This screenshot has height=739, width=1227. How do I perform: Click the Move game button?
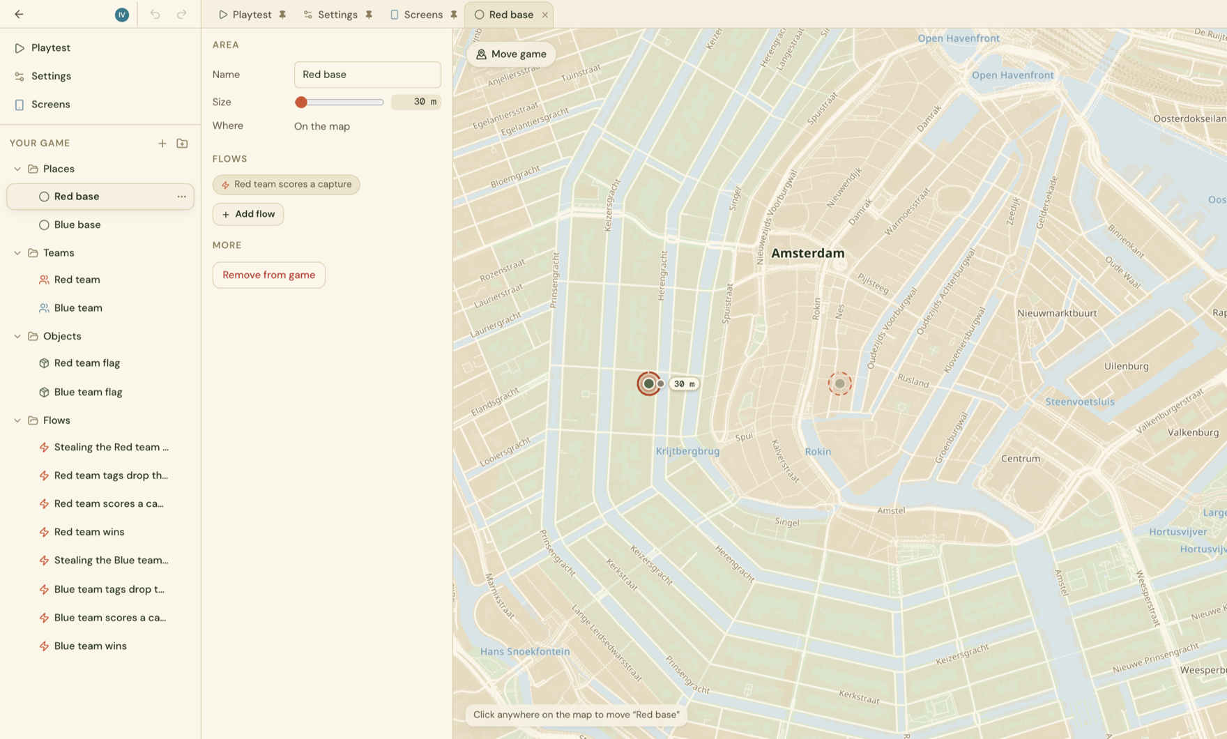pyautogui.click(x=511, y=54)
